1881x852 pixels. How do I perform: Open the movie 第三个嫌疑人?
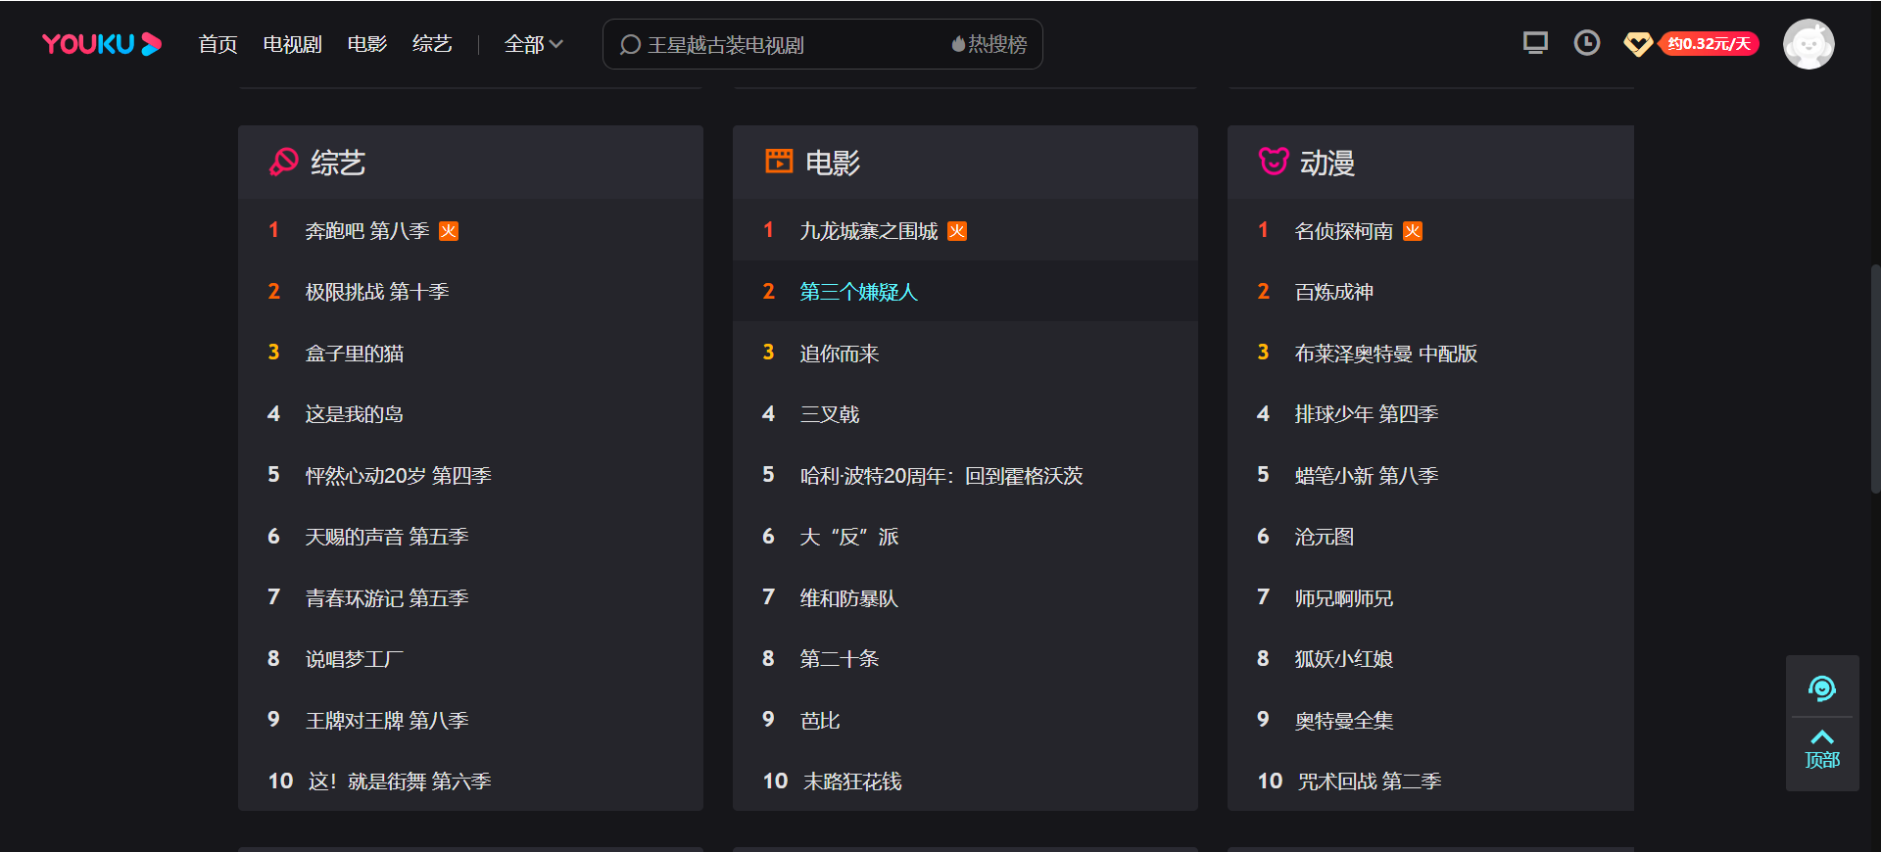pyautogui.click(x=858, y=292)
